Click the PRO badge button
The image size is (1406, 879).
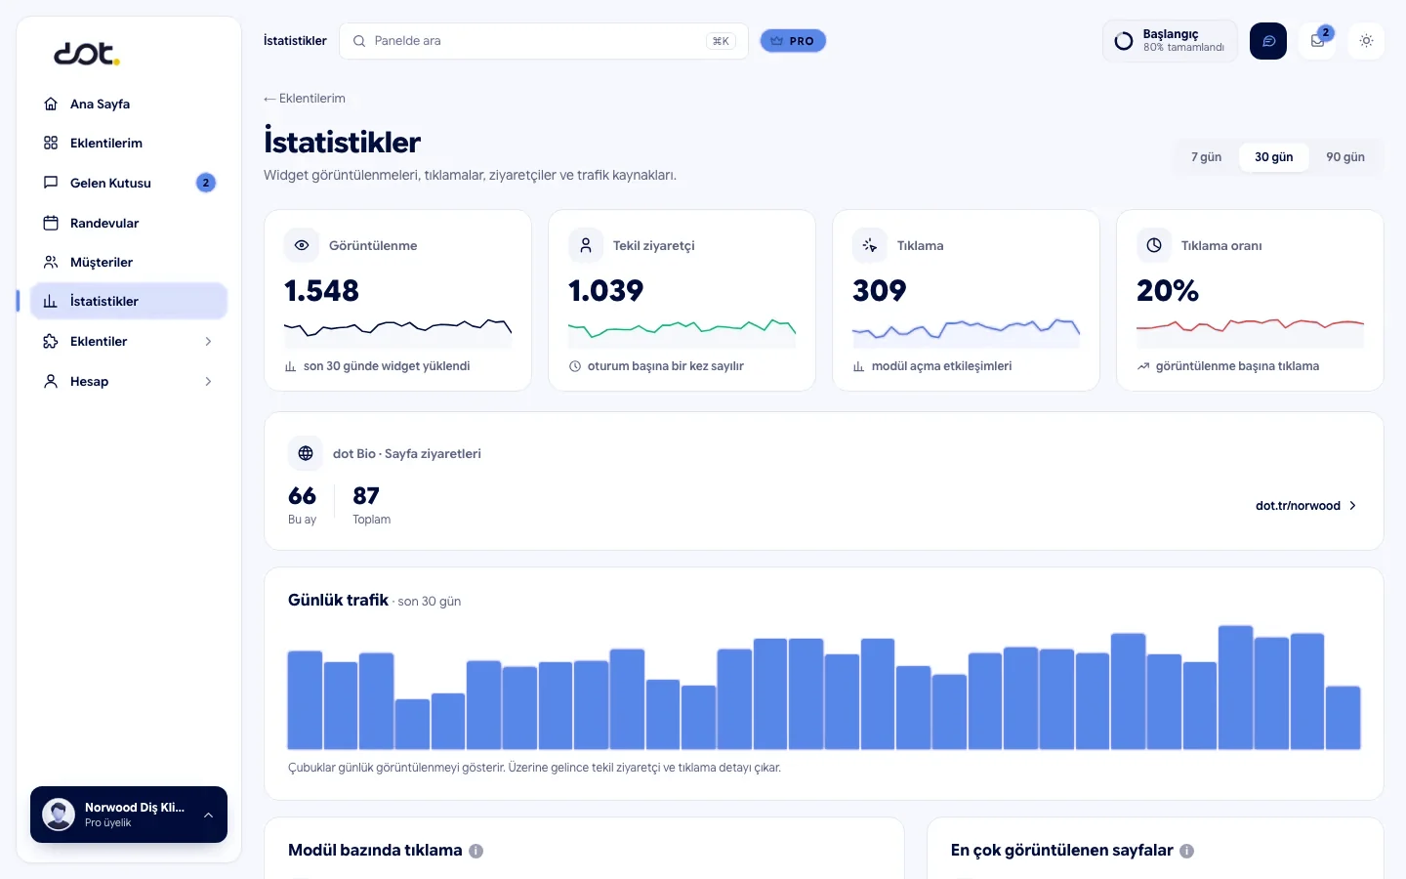(x=793, y=41)
